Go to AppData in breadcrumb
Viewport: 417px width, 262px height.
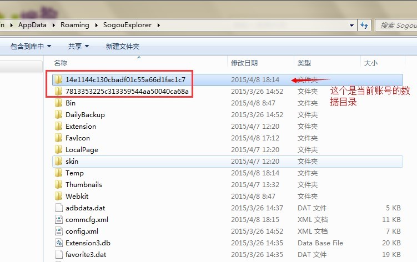[x=32, y=25]
